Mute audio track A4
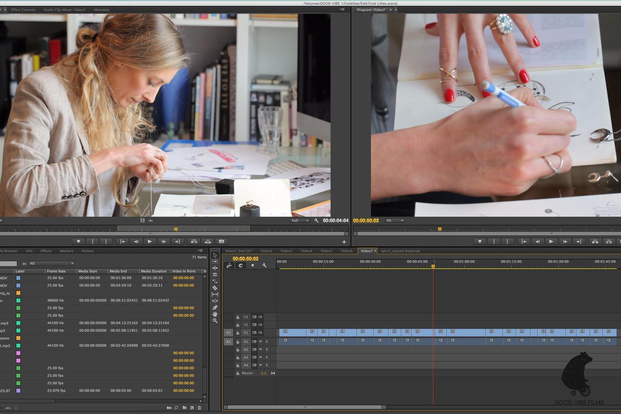Screen dimensions: 621x414 tap(260, 365)
